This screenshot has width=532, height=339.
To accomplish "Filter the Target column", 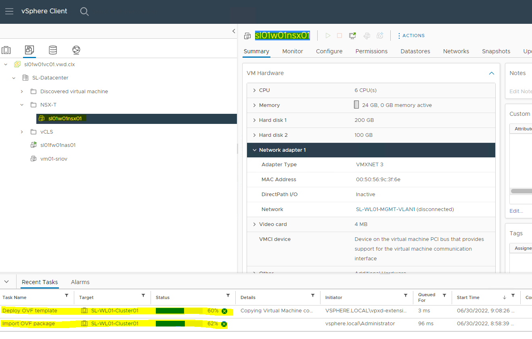I will click(143, 295).
